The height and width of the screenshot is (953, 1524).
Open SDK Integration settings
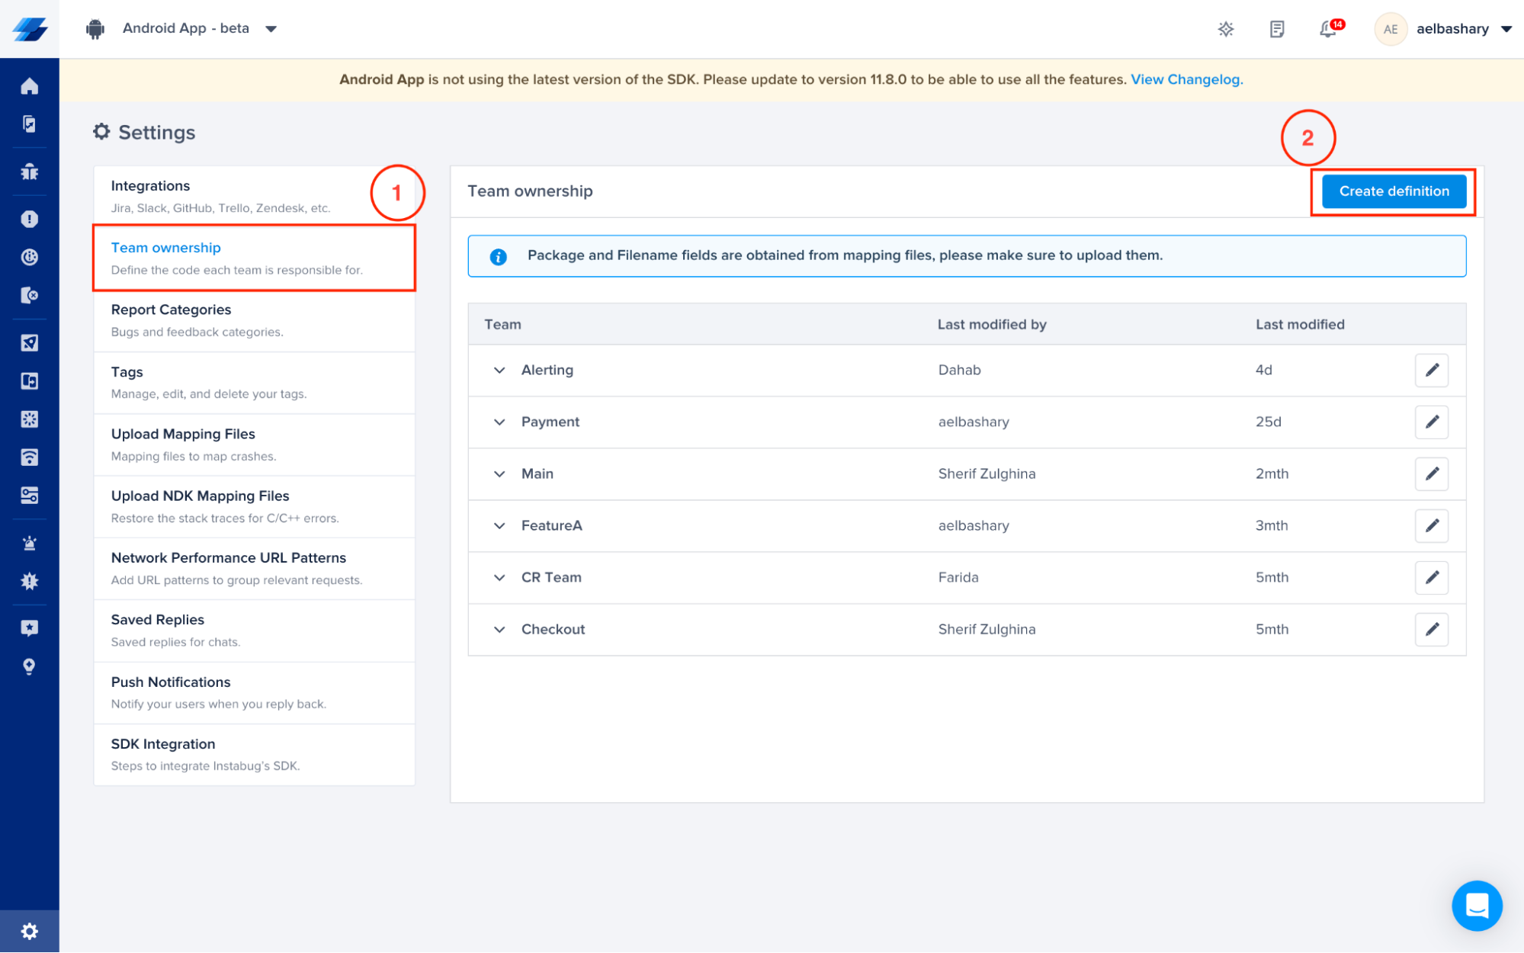point(254,754)
